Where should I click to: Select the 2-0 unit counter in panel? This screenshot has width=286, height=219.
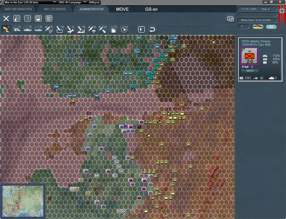click(249, 56)
